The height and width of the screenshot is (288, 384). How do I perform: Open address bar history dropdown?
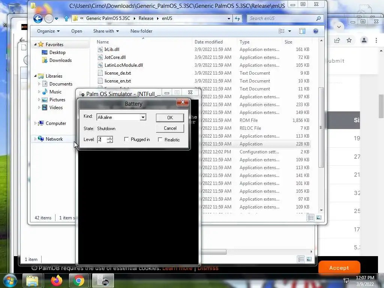pos(229,19)
